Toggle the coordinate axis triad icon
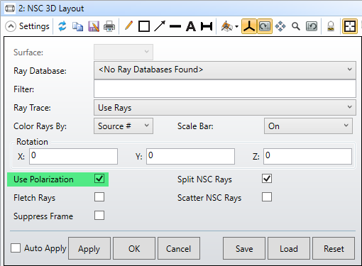Image resolution: width=362 pixels, height=266 pixels. [249, 26]
